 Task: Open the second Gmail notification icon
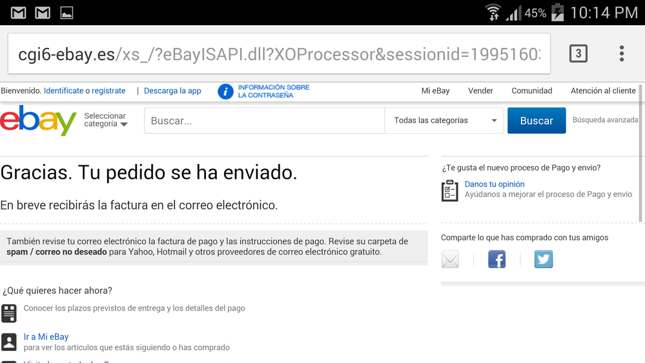43,13
